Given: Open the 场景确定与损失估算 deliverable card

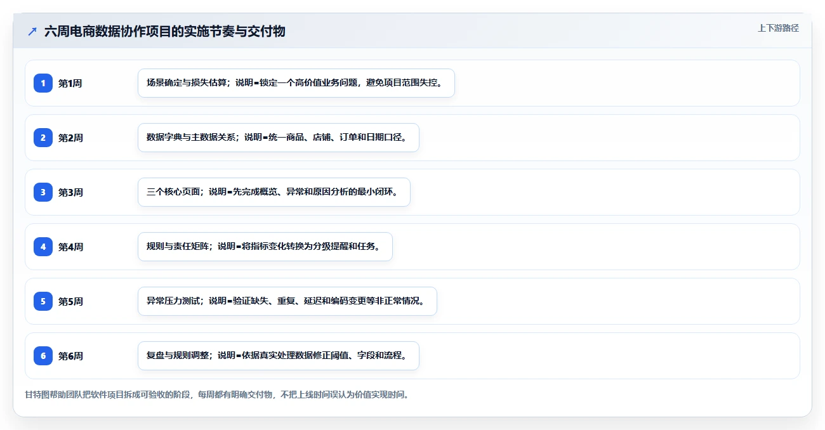Looking at the screenshot, I should (x=296, y=83).
